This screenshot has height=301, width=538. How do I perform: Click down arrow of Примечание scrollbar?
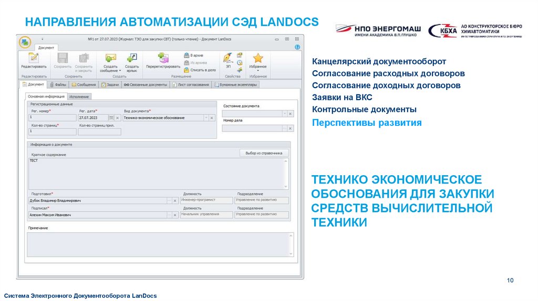click(x=291, y=254)
